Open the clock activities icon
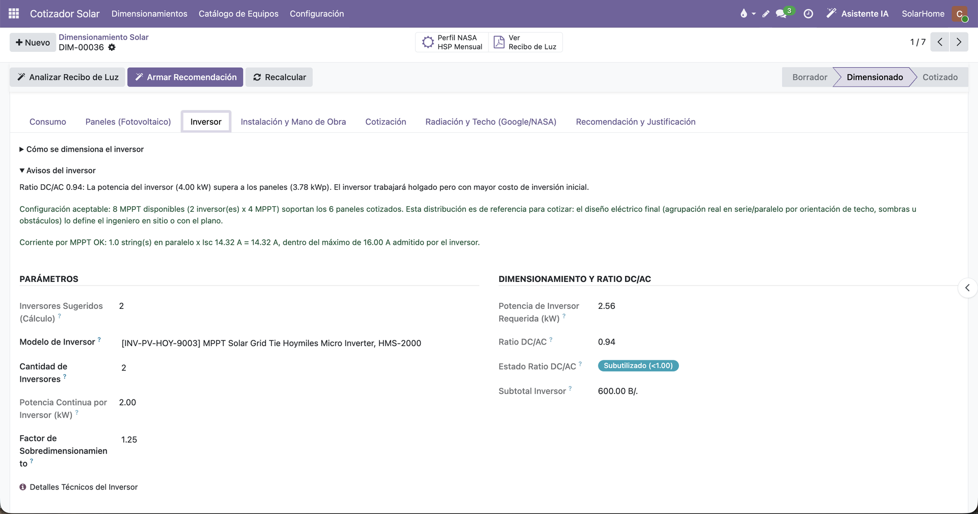The image size is (978, 514). tap(808, 14)
